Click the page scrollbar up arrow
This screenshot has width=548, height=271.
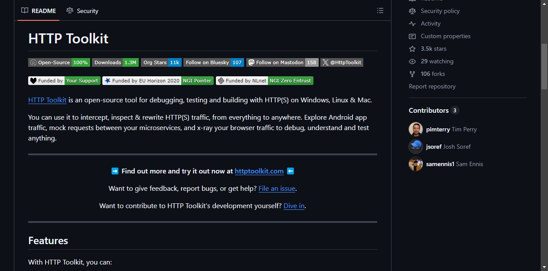[544, 3]
